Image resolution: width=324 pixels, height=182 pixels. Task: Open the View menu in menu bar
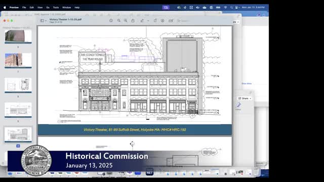(x=40, y=8)
